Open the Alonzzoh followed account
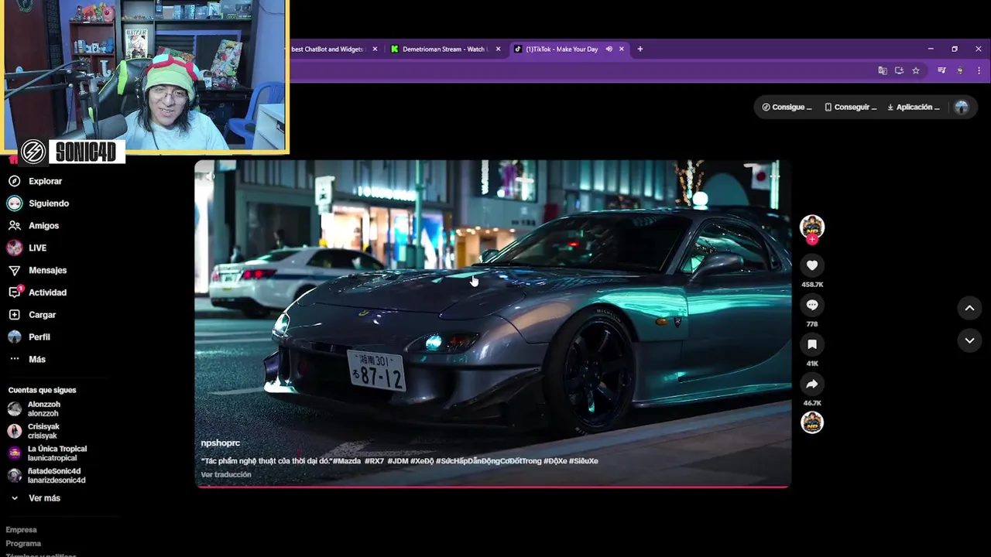991x557 pixels. pyautogui.click(x=34, y=409)
